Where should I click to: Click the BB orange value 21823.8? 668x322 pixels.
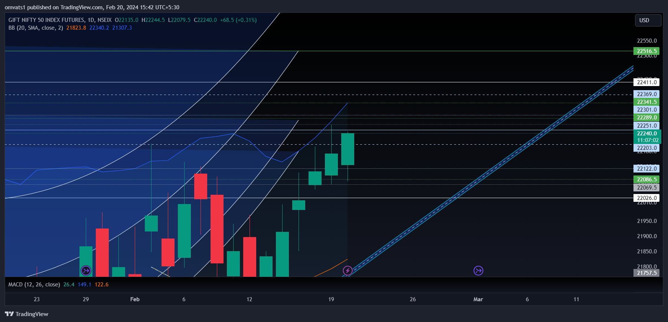click(x=76, y=28)
